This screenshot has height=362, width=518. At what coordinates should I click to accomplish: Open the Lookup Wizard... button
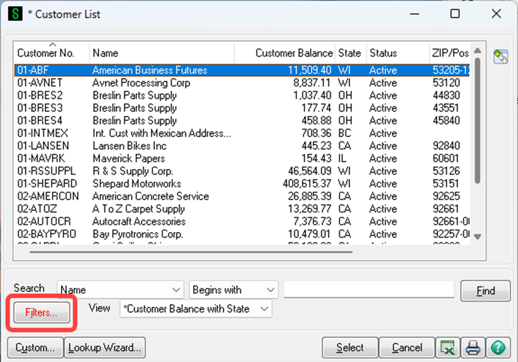pyautogui.click(x=104, y=347)
